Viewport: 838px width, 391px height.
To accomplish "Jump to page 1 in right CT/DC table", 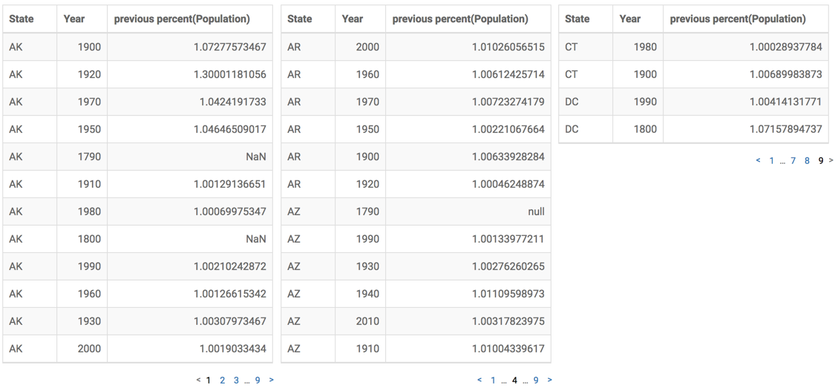I will click(x=772, y=160).
